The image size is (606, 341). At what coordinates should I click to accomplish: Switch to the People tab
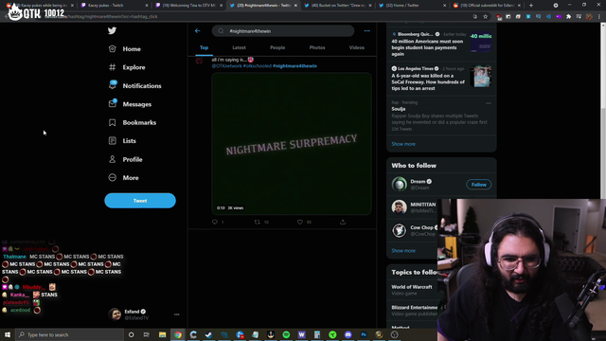point(277,47)
